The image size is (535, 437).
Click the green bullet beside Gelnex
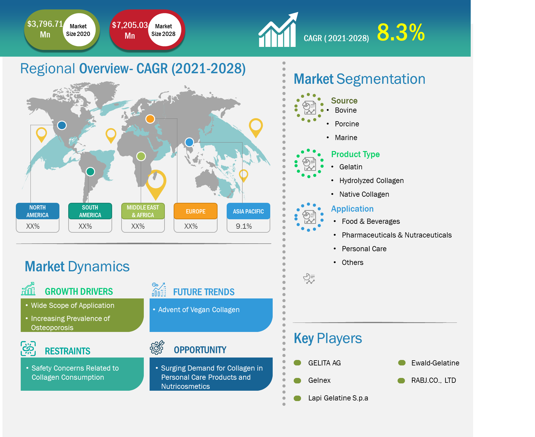[297, 380]
